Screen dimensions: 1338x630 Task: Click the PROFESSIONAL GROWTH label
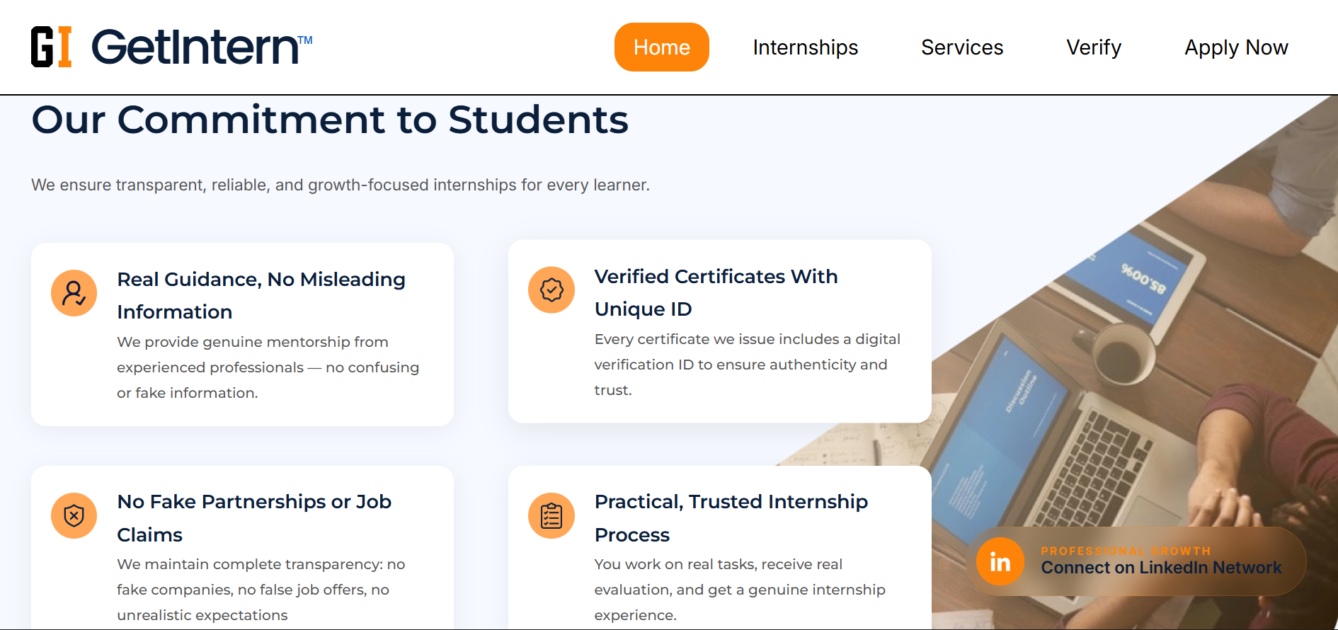tap(1126, 551)
